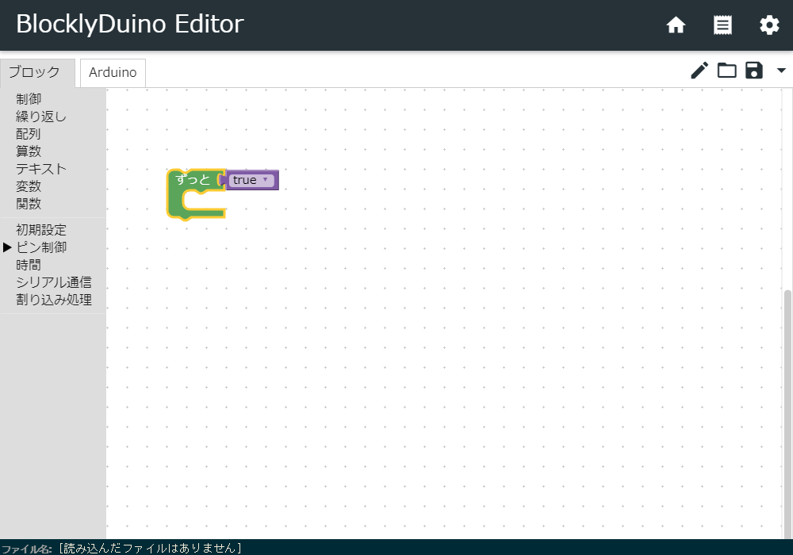
Task: Select the 配列 category
Action: (29, 134)
